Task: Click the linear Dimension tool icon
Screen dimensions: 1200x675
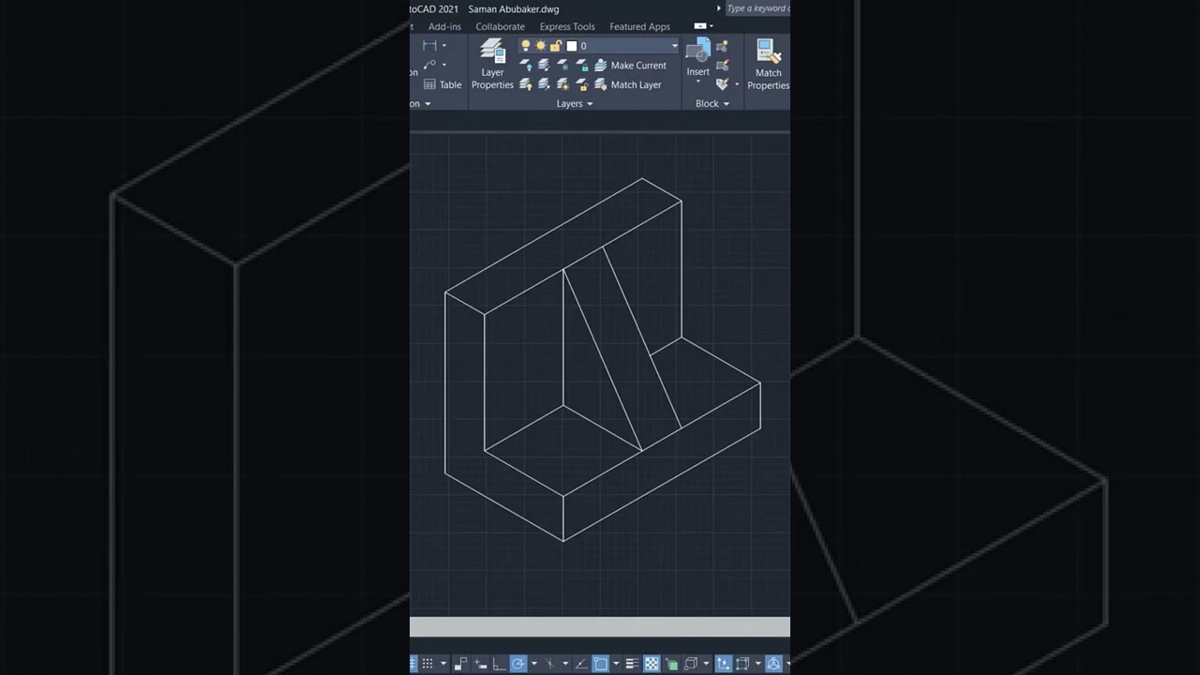Action: tap(430, 45)
